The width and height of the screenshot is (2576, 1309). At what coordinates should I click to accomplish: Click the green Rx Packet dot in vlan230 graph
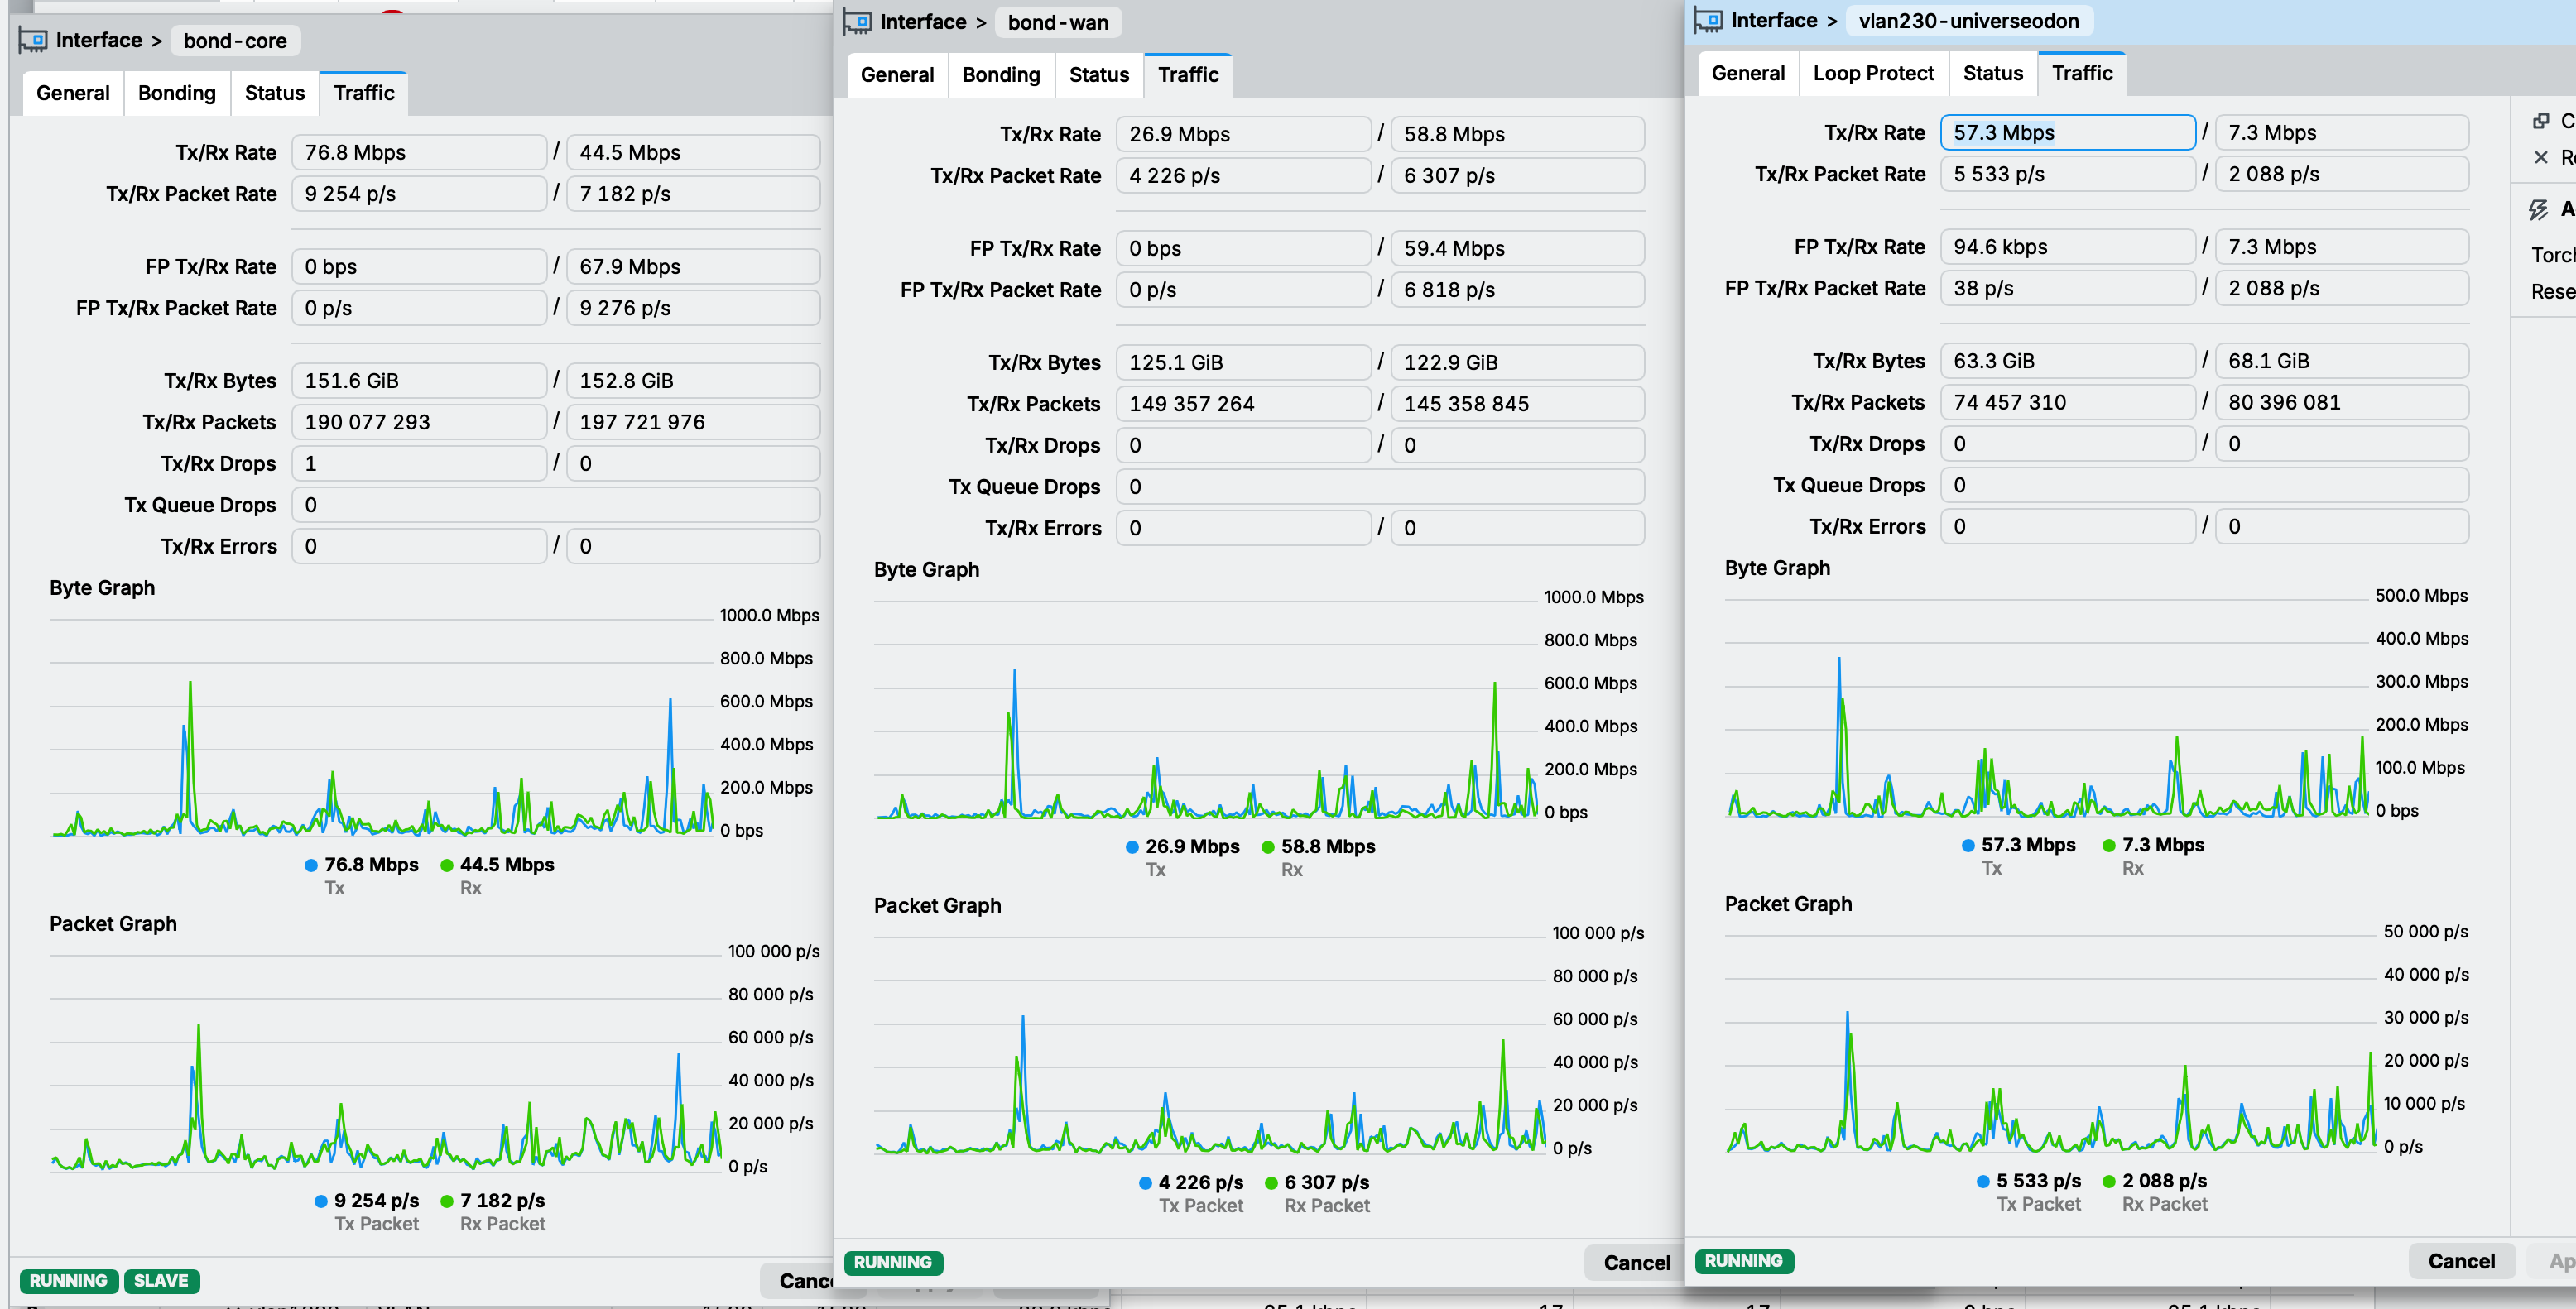point(2109,1181)
